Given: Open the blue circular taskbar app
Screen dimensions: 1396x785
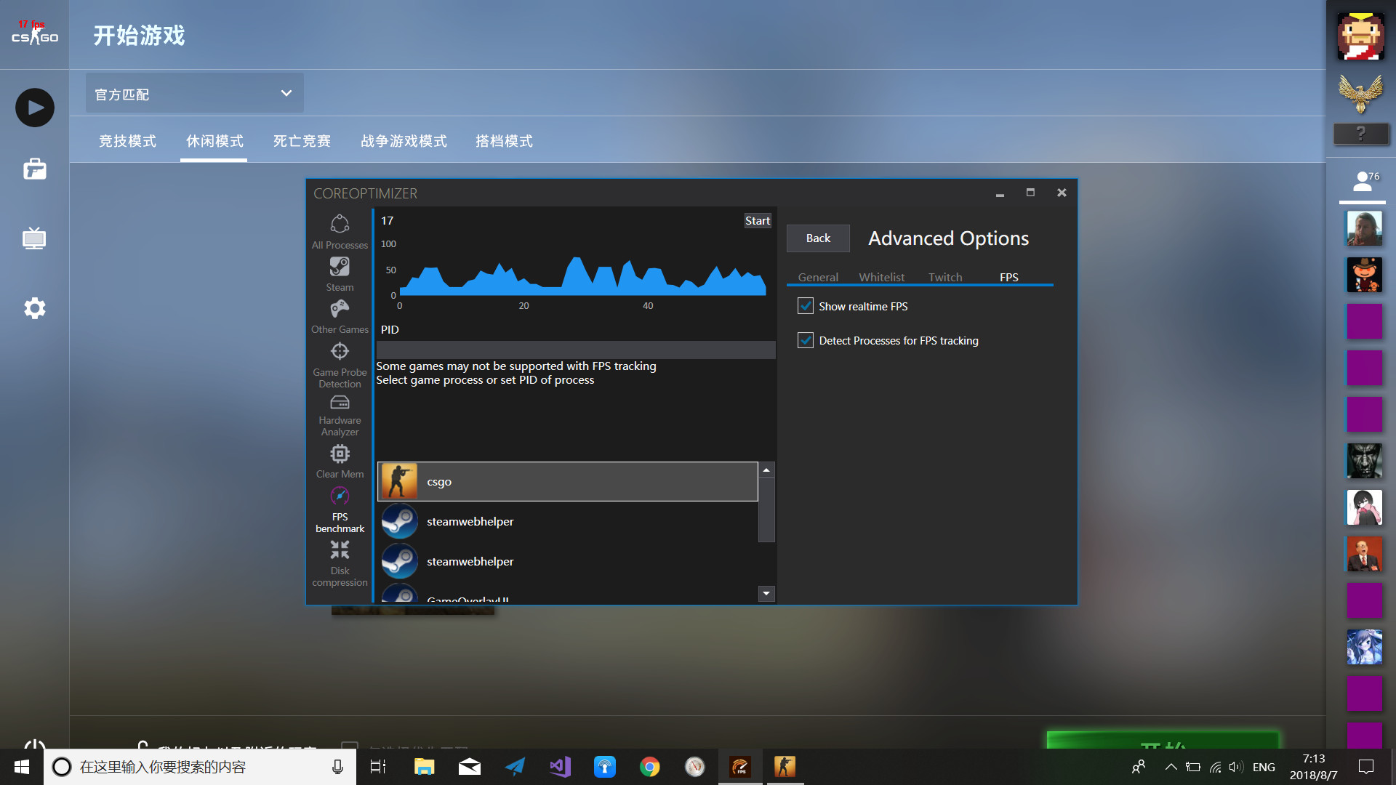Looking at the screenshot, I should point(605,767).
